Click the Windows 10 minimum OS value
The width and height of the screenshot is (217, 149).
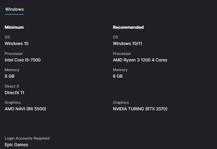tap(16, 43)
